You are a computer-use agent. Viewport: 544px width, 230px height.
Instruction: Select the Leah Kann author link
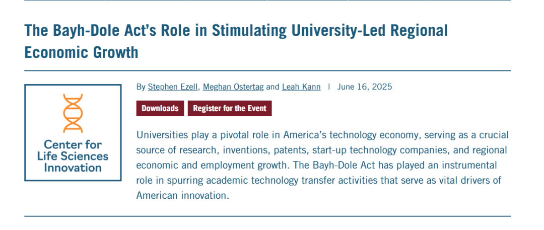point(301,87)
